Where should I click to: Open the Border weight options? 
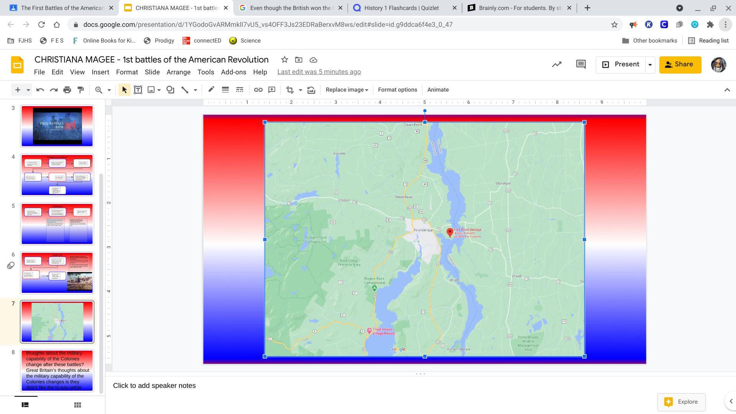pyautogui.click(x=225, y=90)
